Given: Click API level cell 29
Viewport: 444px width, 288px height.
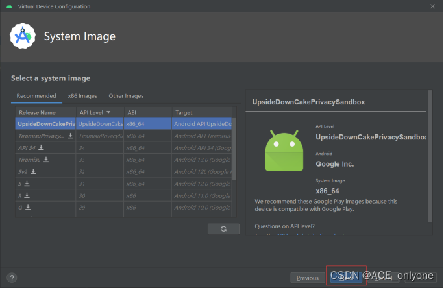Looking at the screenshot, I should [x=100, y=208].
